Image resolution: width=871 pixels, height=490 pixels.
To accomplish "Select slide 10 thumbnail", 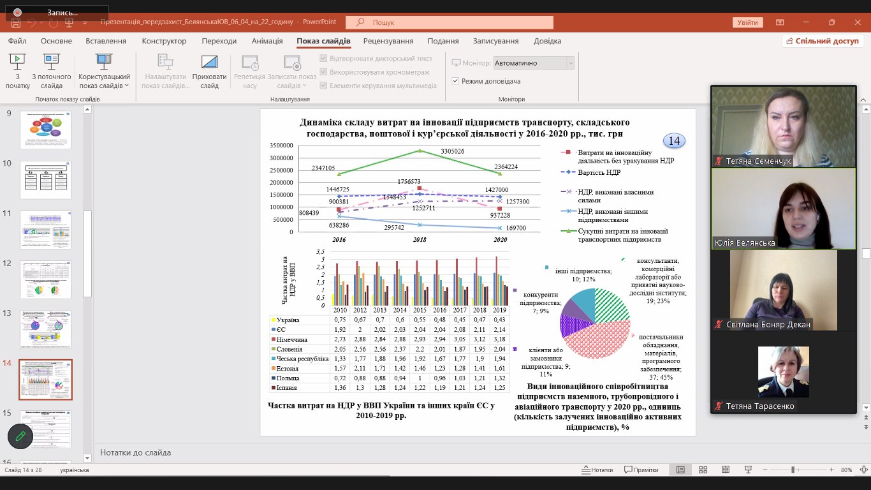I will (45, 179).
